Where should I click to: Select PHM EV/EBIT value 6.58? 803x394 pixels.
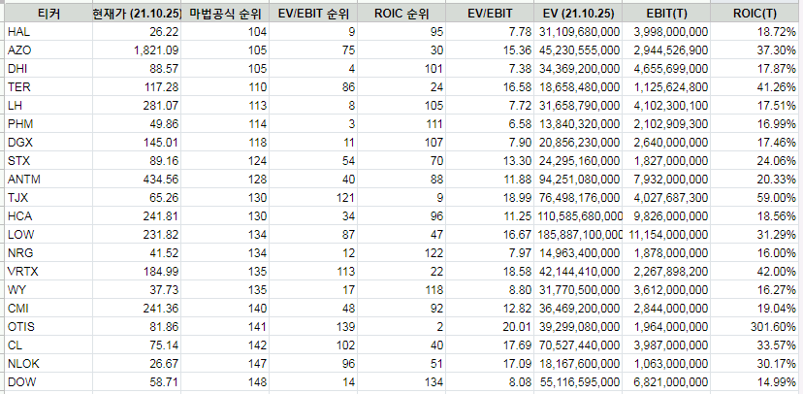point(490,124)
